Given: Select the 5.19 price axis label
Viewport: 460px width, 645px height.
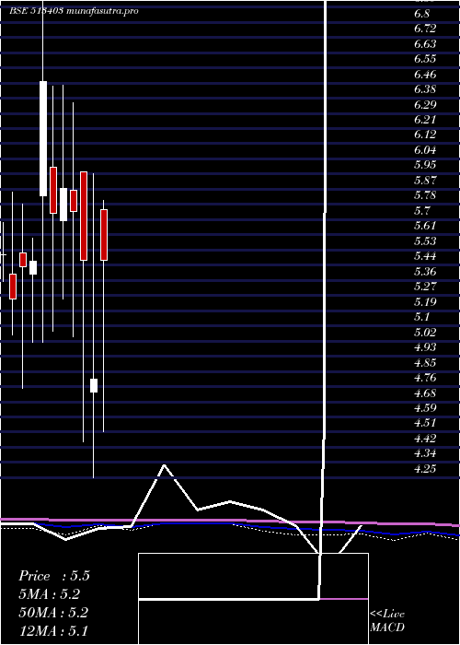Looking at the screenshot, I should 425,302.
